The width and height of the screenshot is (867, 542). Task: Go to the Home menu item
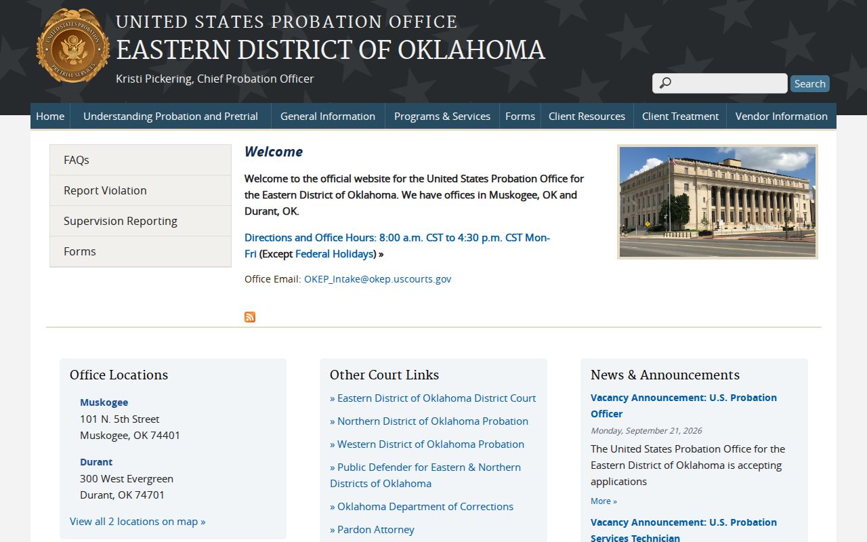click(50, 116)
